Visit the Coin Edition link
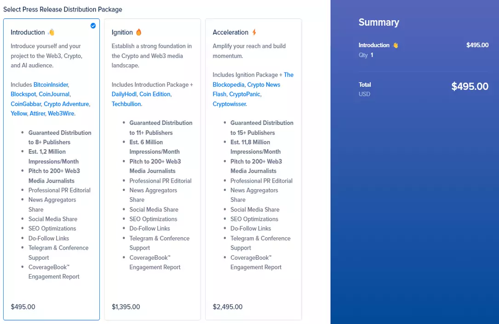This screenshot has height=324, width=499. tap(155, 95)
